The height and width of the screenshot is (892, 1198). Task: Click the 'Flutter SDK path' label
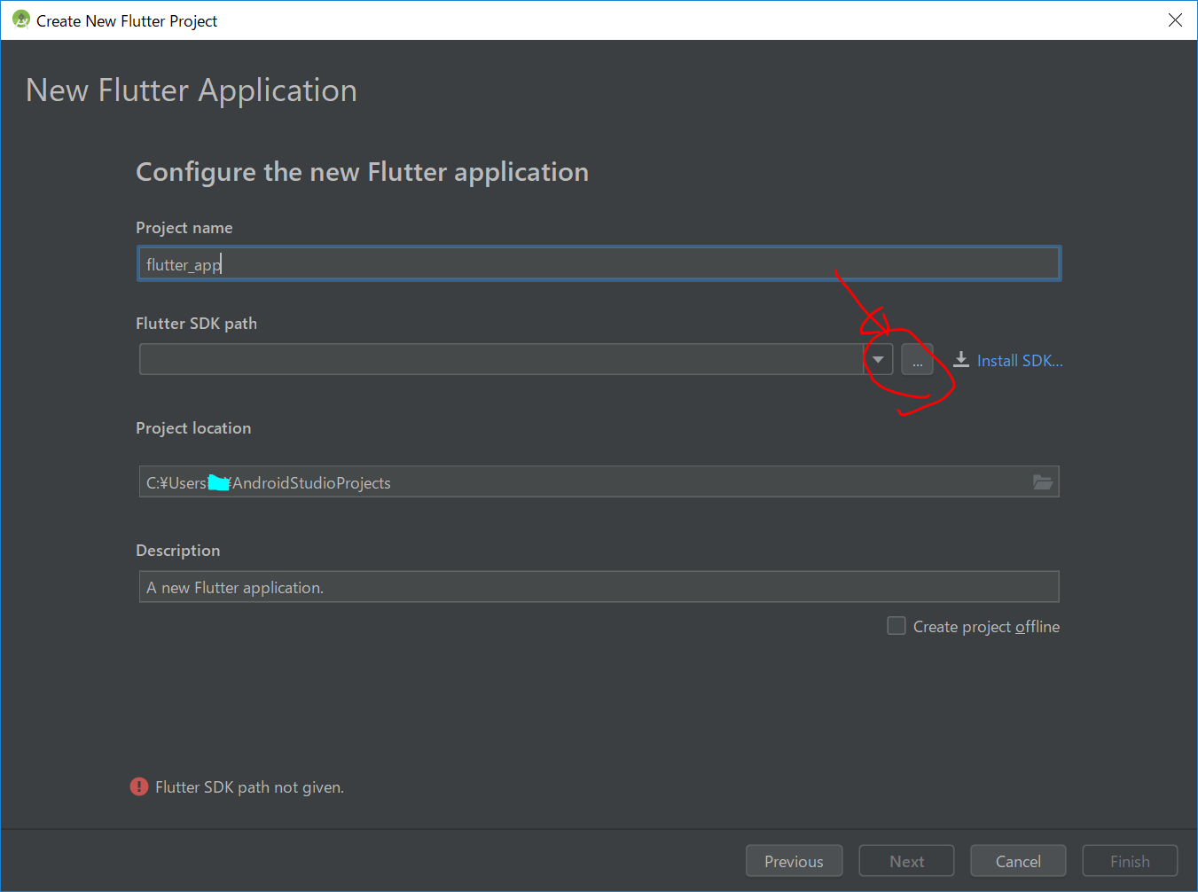pyautogui.click(x=196, y=324)
